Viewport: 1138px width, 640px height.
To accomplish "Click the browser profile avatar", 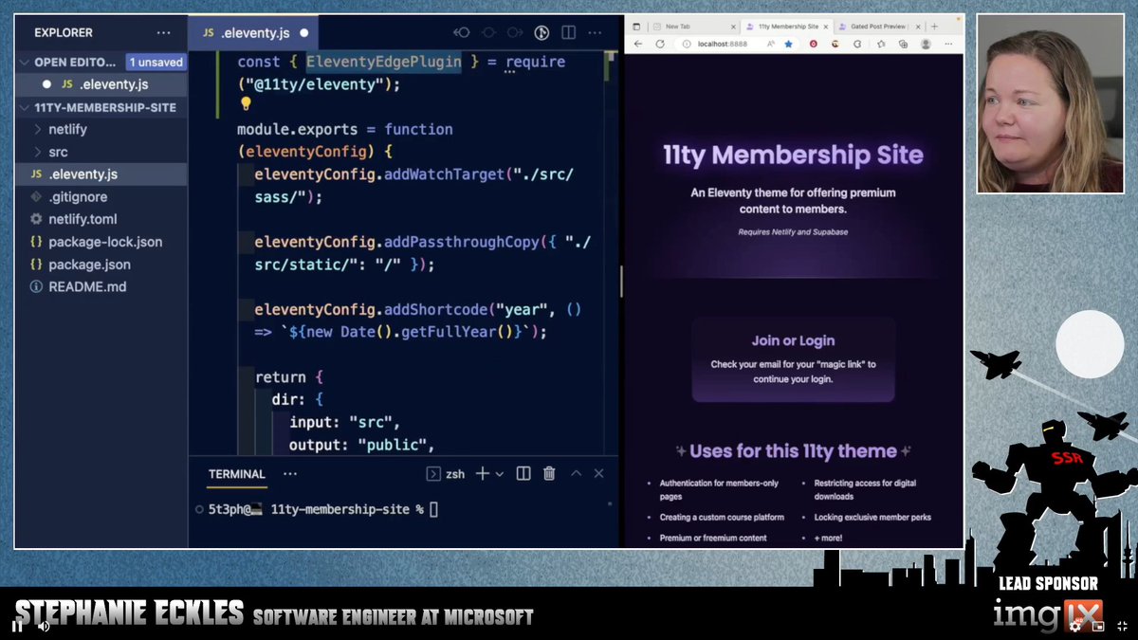I will pyautogui.click(x=926, y=44).
